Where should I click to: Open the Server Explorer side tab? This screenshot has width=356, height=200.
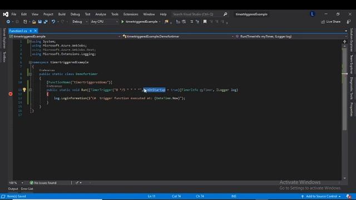pyautogui.click(x=4, y=38)
